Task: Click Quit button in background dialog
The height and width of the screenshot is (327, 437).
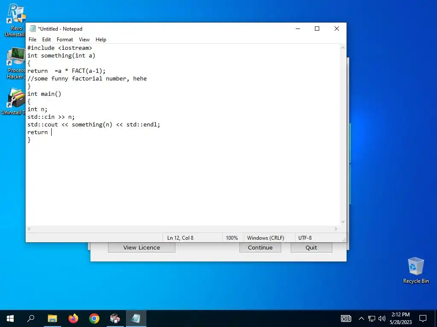Action: tap(311, 247)
